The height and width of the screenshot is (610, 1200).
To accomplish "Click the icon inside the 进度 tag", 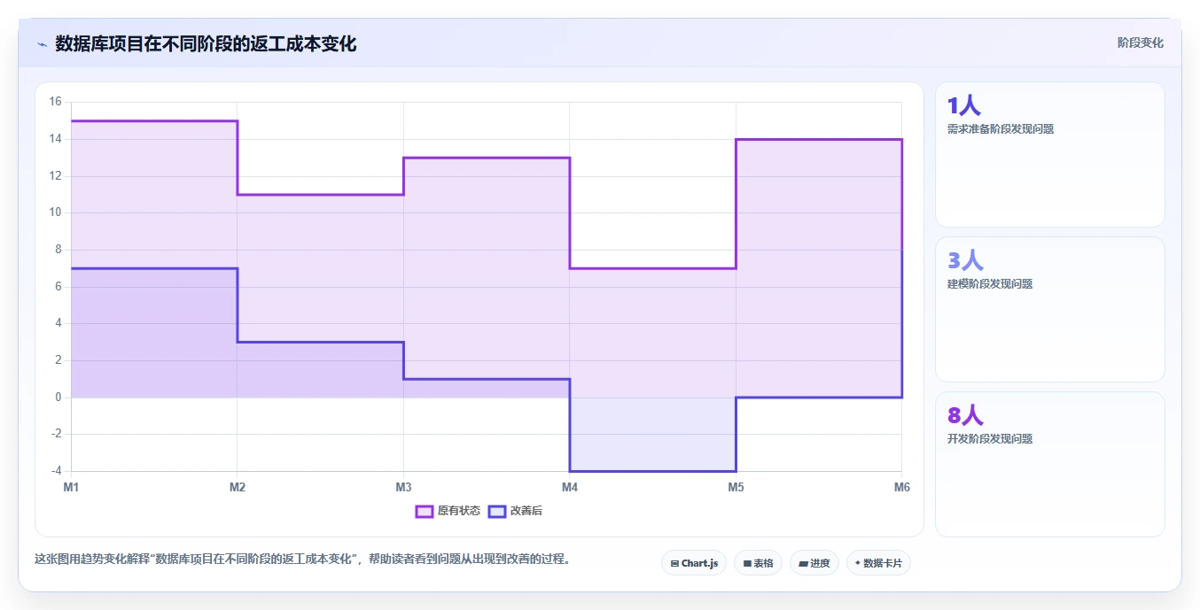I will [x=803, y=563].
